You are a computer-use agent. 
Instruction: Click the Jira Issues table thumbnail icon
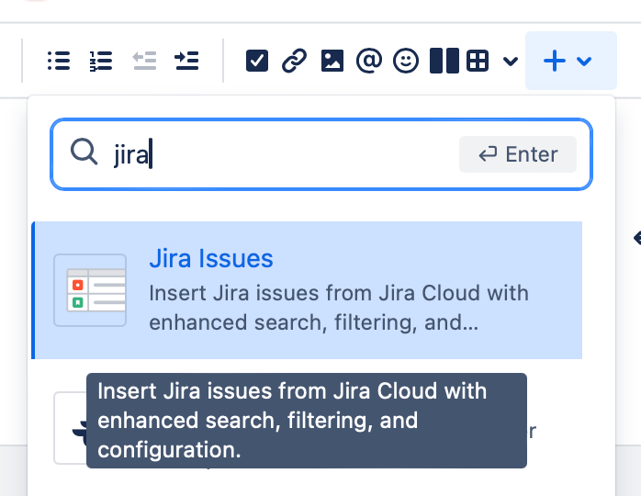tap(90, 290)
